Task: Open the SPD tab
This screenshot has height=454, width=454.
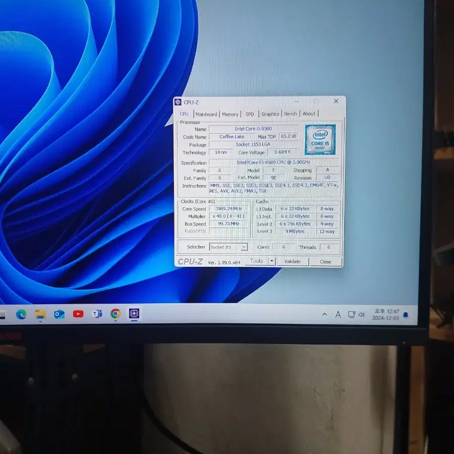Action: click(x=250, y=114)
